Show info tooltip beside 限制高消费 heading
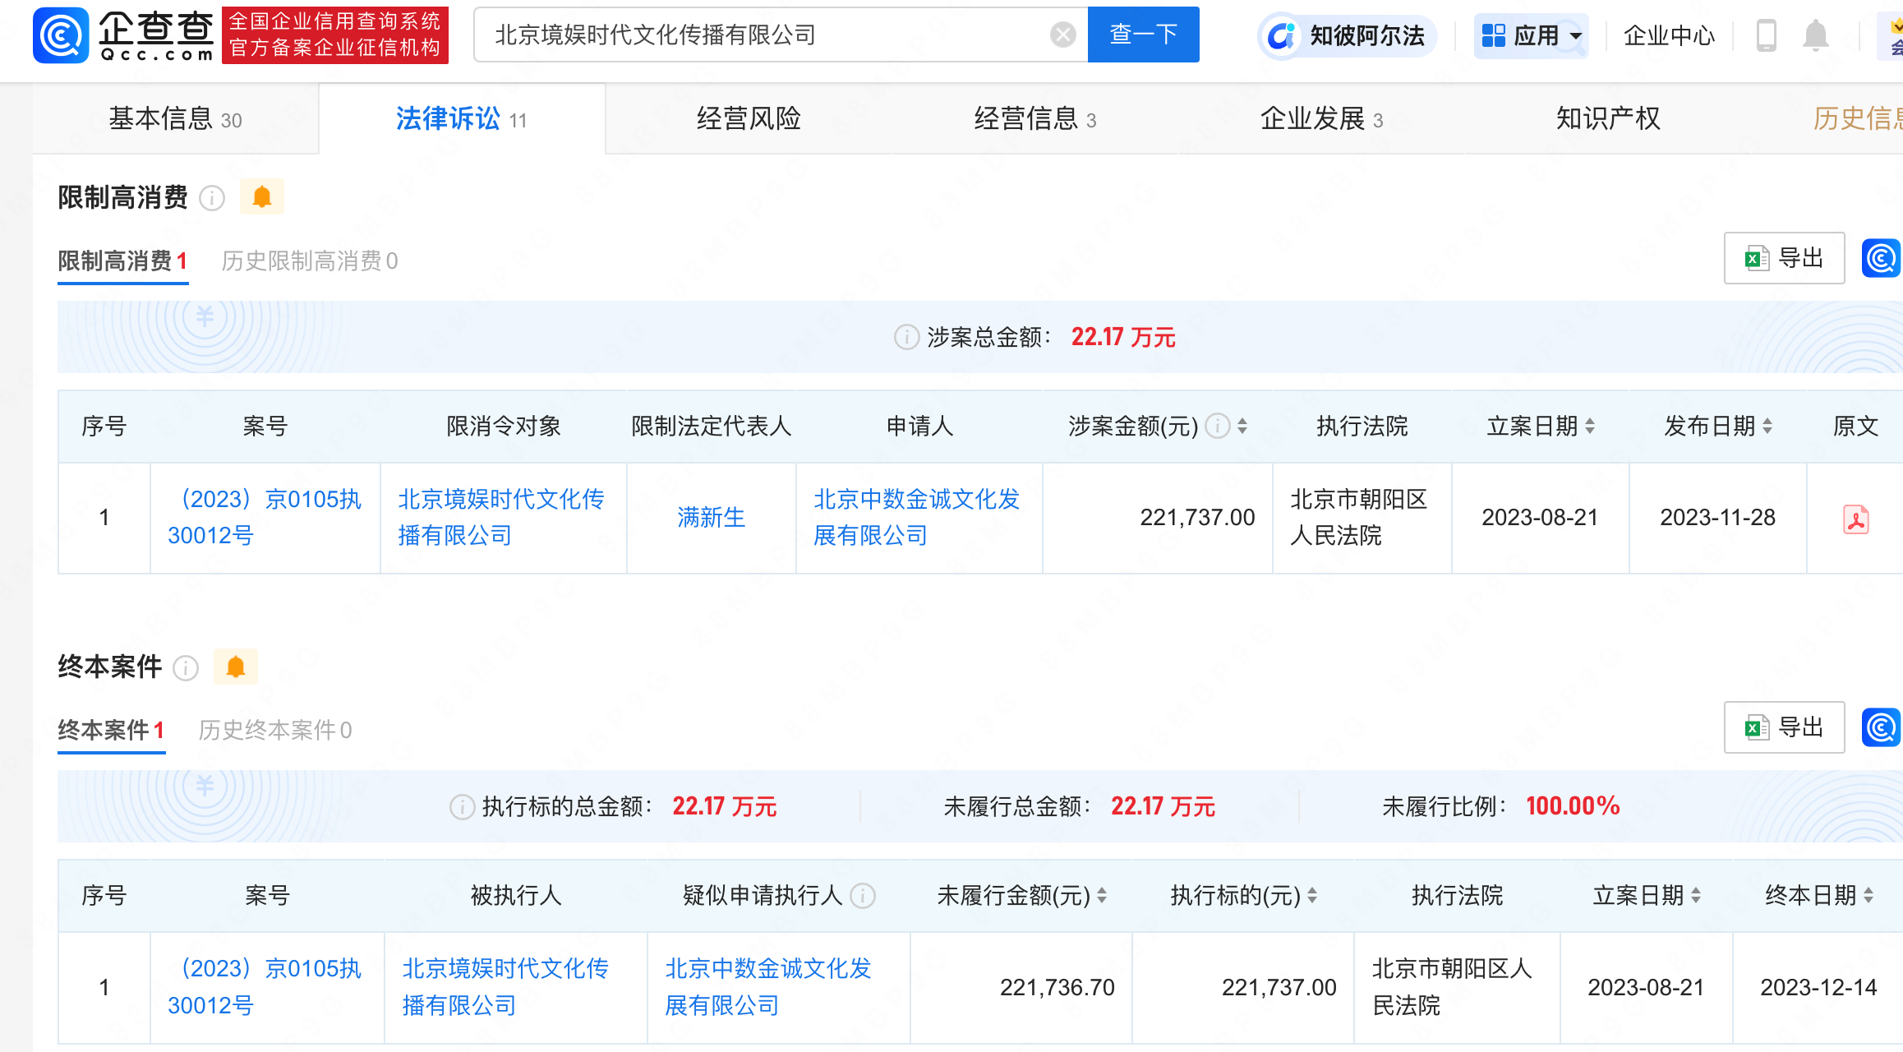The width and height of the screenshot is (1903, 1052). coord(212,198)
